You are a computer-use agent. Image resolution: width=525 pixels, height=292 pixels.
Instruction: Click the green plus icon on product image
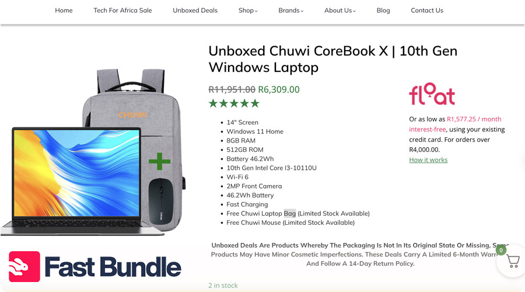click(x=159, y=161)
